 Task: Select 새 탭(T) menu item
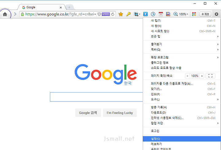182,21
